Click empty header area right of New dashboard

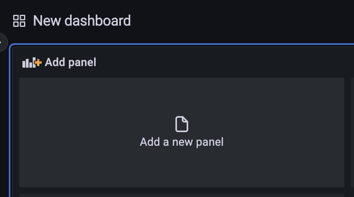241,21
